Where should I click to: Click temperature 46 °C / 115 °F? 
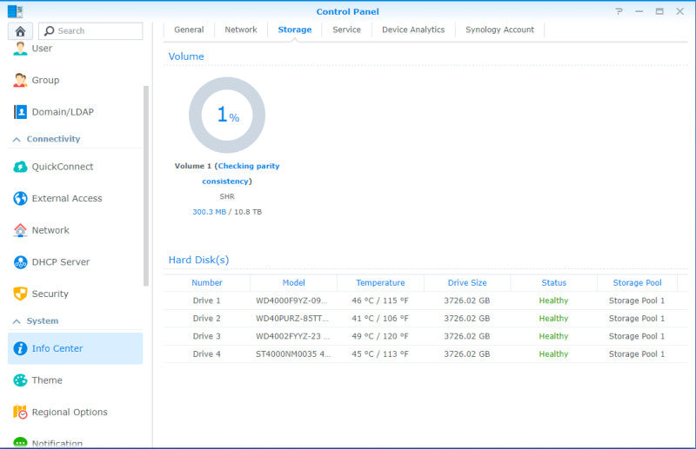[x=380, y=300]
